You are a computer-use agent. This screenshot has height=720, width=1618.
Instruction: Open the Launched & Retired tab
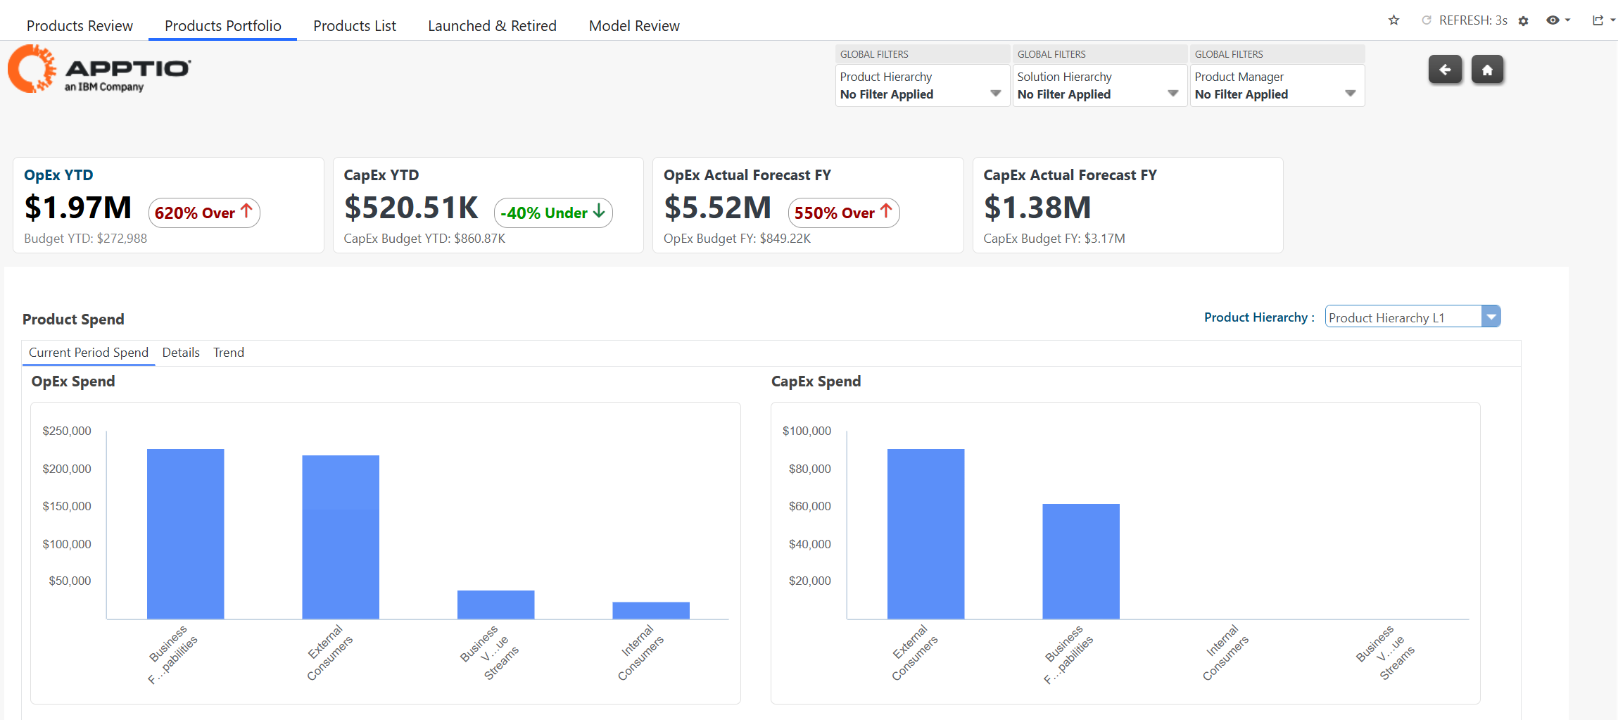[492, 26]
